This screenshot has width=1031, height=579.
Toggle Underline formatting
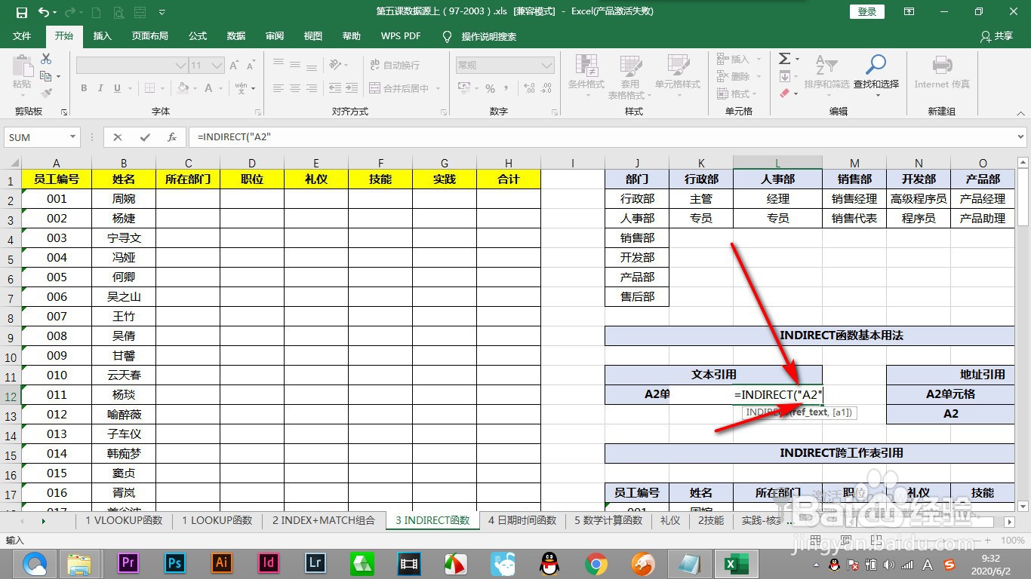pyautogui.click(x=117, y=88)
